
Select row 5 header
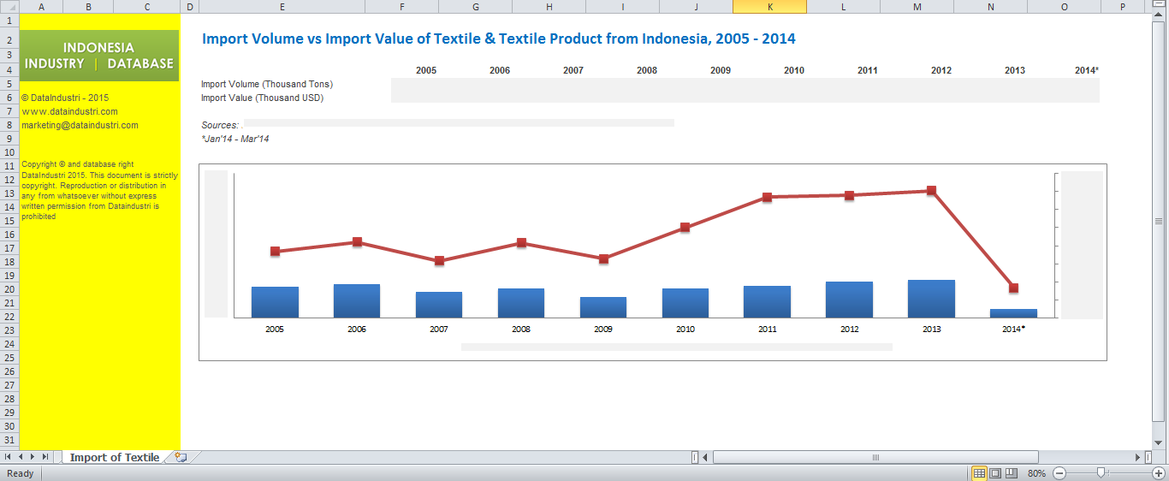pos(9,84)
